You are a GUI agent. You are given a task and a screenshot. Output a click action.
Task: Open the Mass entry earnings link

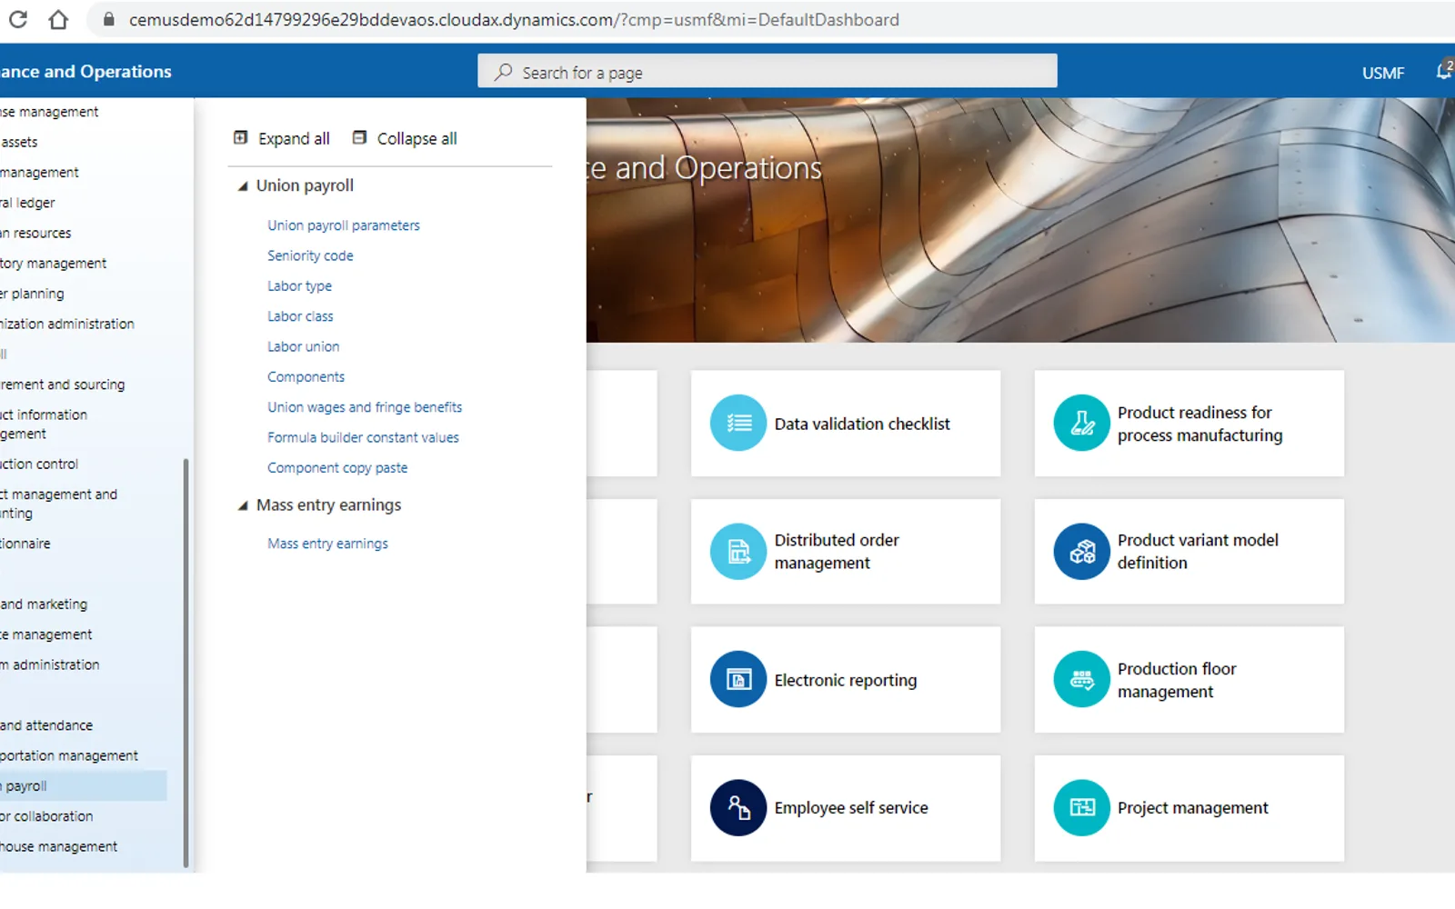(x=327, y=544)
